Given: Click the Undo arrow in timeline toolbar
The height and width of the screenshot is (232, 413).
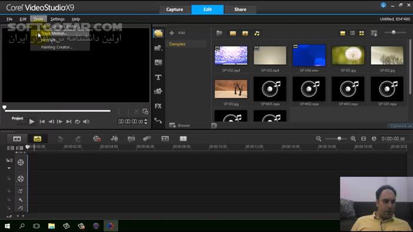Looking at the screenshot, I should (60, 139).
